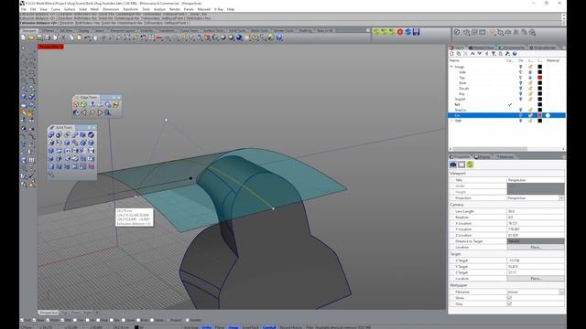Toggle visibility bulb of Image layer

[520, 67]
